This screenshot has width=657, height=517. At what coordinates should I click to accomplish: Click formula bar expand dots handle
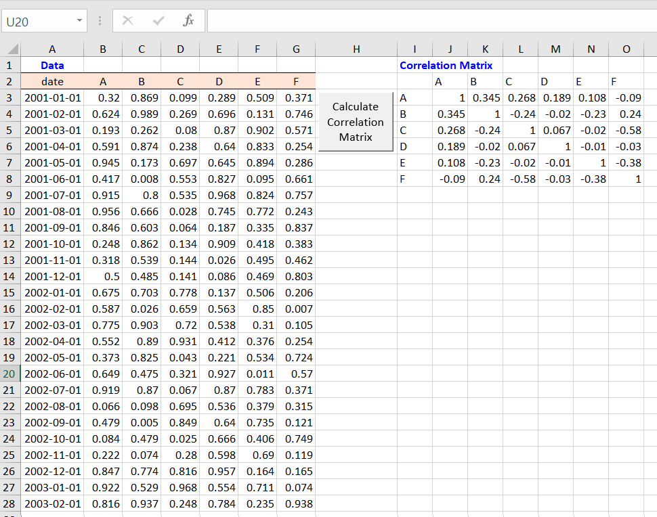click(100, 20)
